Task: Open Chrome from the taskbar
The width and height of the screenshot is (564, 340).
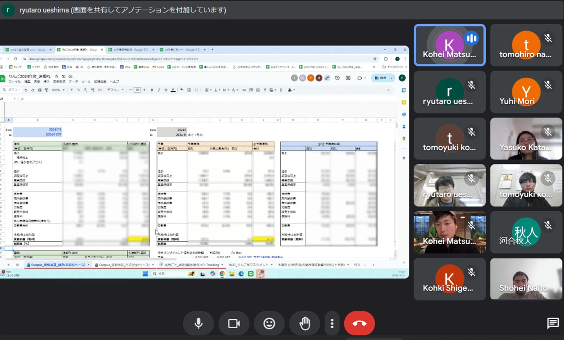Action: click(x=222, y=274)
